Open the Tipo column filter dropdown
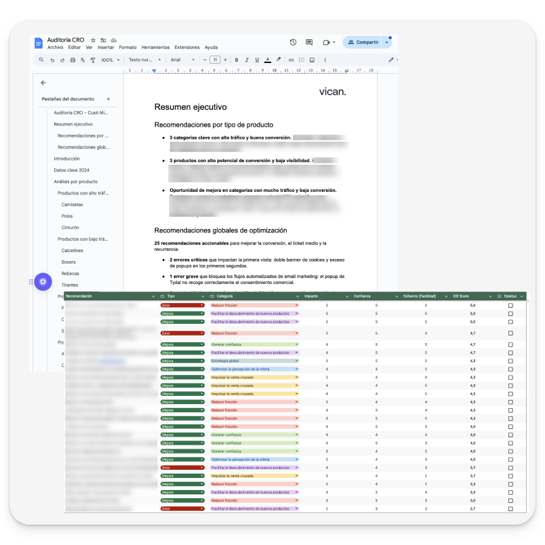 click(x=201, y=296)
